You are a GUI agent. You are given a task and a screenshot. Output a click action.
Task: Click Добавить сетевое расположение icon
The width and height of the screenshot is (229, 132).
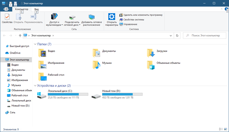click(x=92, y=17)
